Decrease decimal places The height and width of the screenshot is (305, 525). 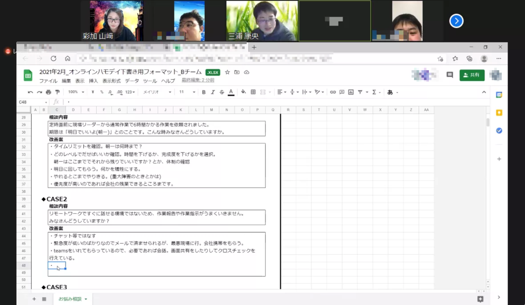[110, 92]
